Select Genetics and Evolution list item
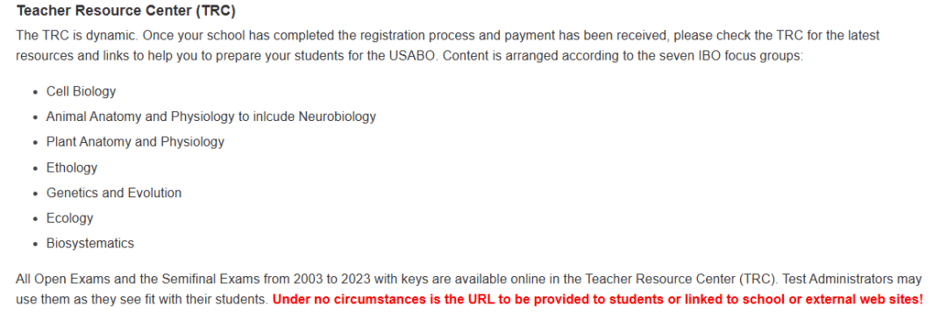 pos(114,193)
